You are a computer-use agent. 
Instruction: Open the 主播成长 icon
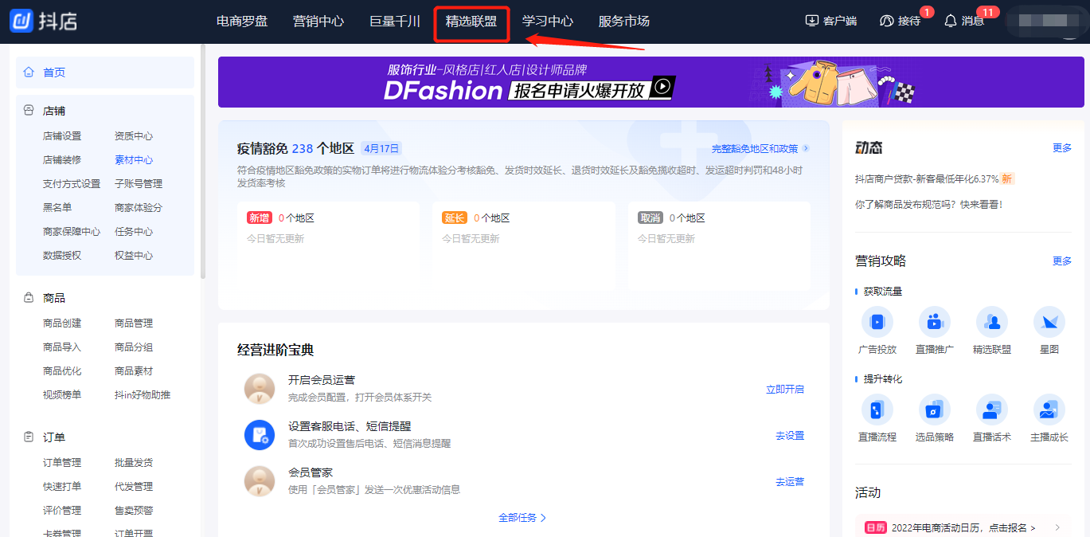tap(1049, 410)
